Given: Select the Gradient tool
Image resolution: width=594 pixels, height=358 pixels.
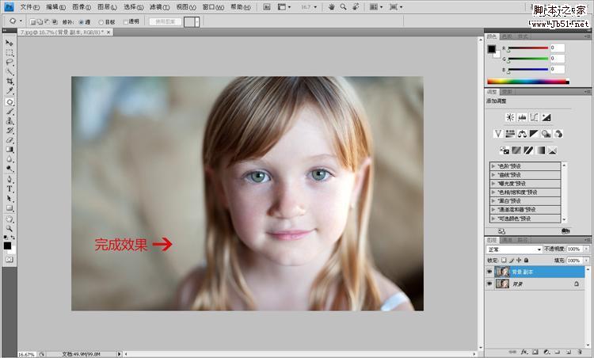Looking at the screenshot, I should tap(9, 150).
